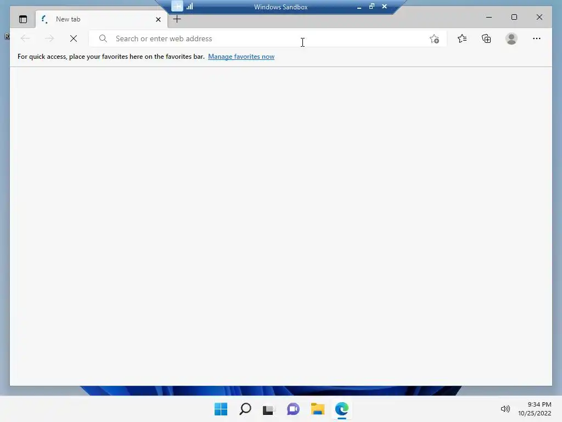The image size is (562, 422).
Task: Open the Windows Start menu
Action: [x=221, y=409]
